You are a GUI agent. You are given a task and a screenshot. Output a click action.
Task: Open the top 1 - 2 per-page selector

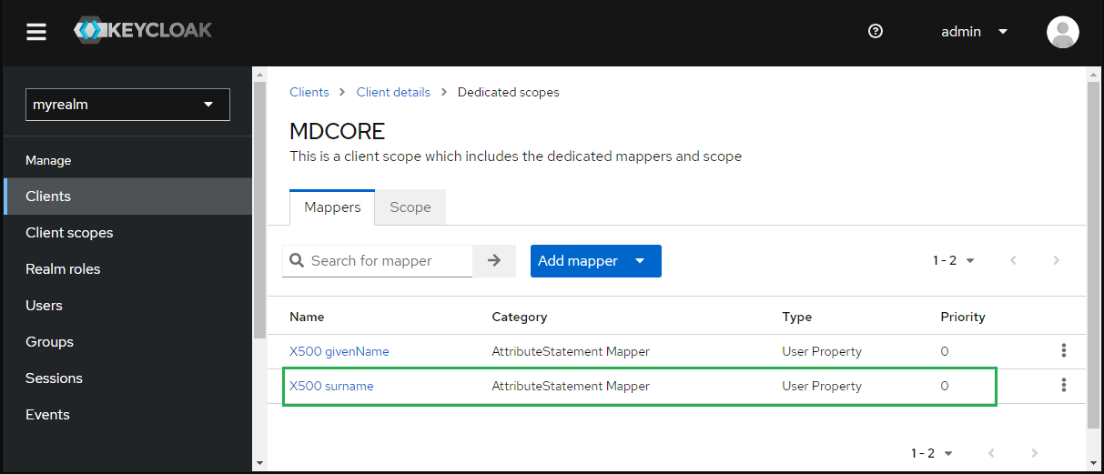pos(953,261)
